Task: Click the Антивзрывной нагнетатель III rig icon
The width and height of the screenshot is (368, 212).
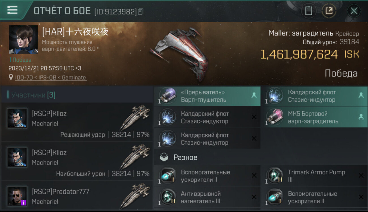Action: tap(168, 197)
